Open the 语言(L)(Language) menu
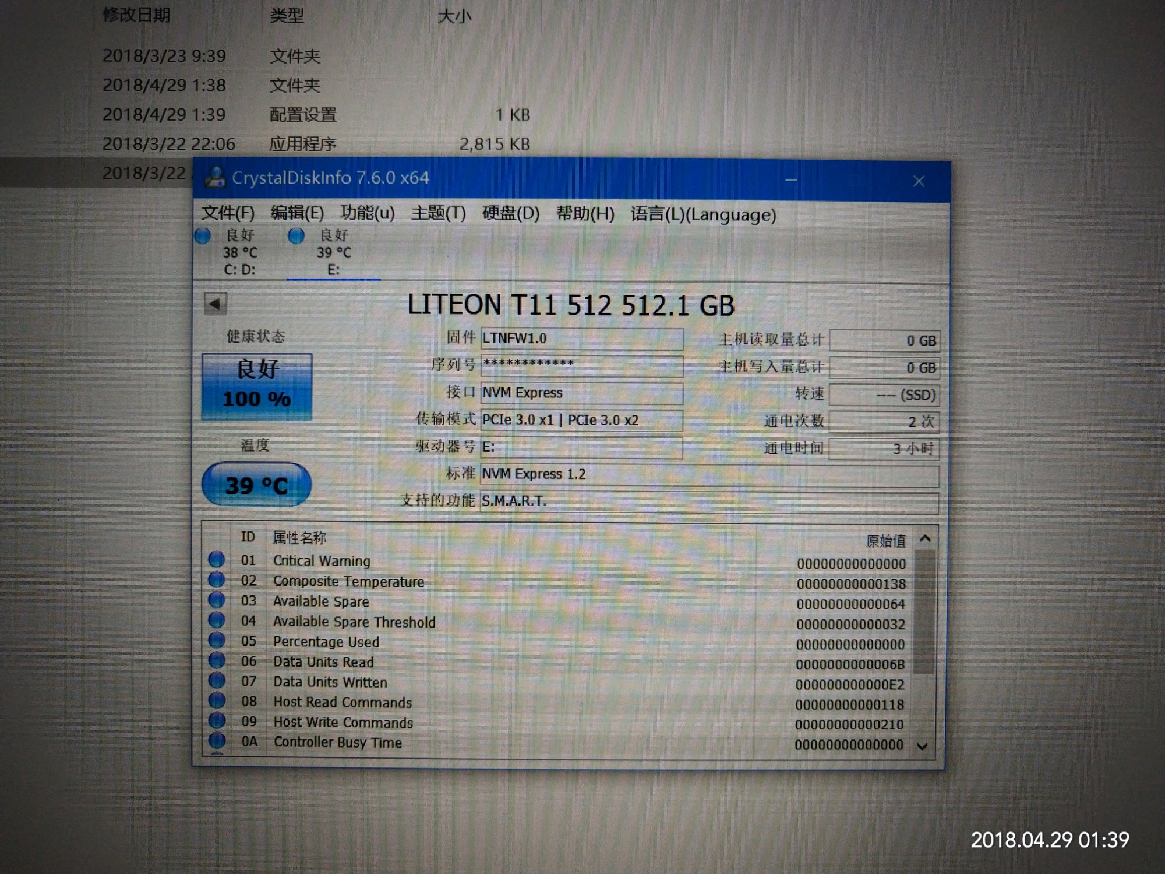The height and width of the screenshot is (874, 1165). click(x=703, y=214)
